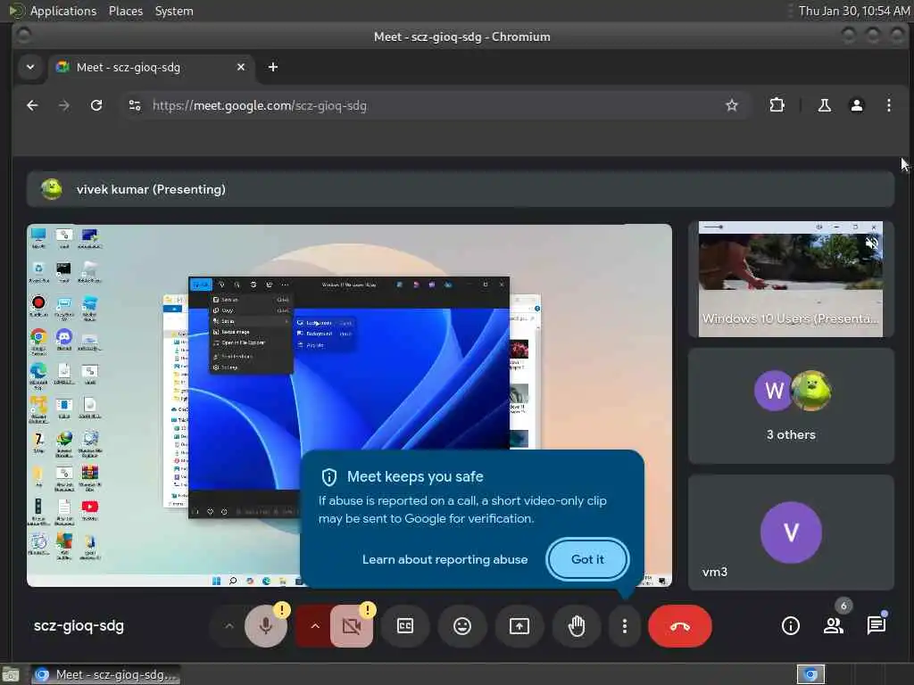Select the Windows 10 Users presentation tile

pyautogui.click(x=791, y=279)
